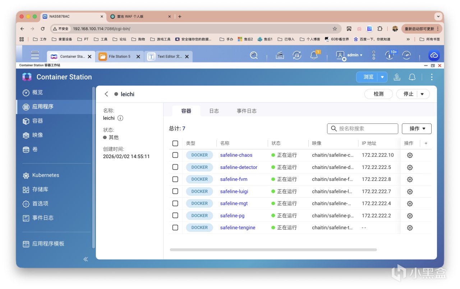
Task: Open the QTS external devices sync icon
Action: tap(297, 55)
